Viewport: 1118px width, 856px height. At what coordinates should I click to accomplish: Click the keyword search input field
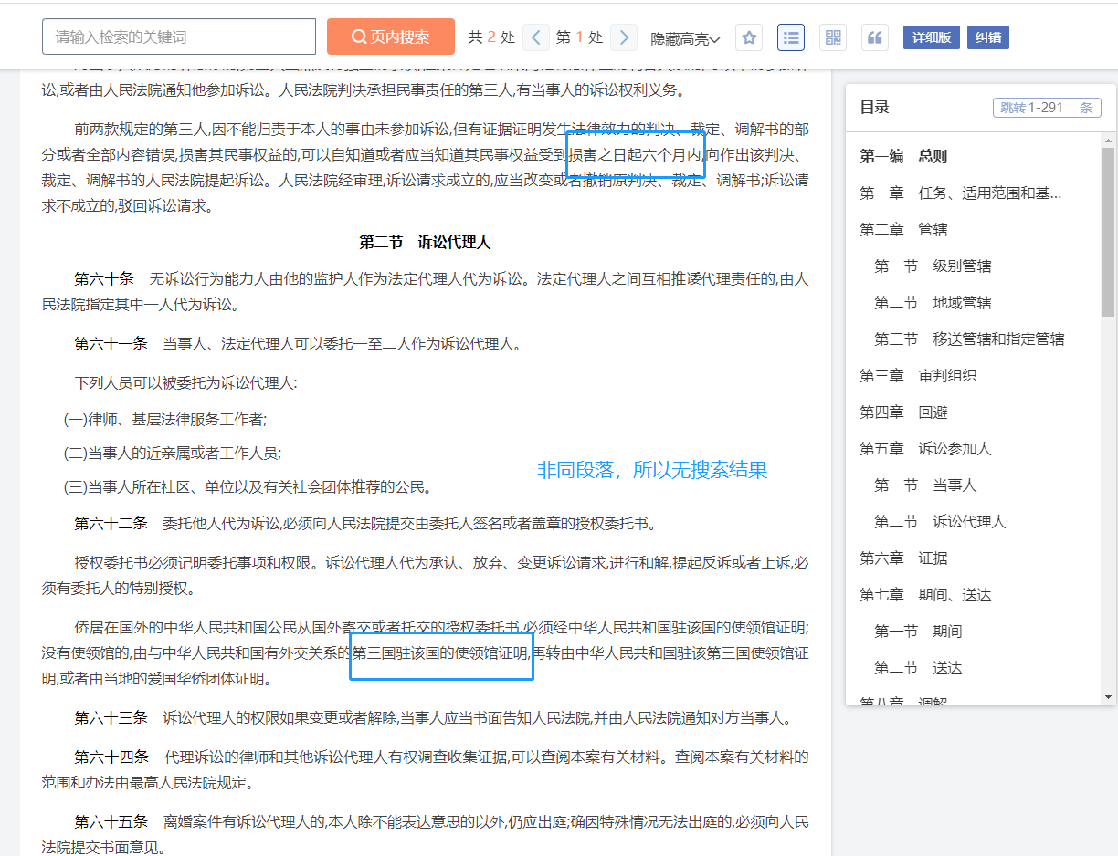tap(179, 37)
